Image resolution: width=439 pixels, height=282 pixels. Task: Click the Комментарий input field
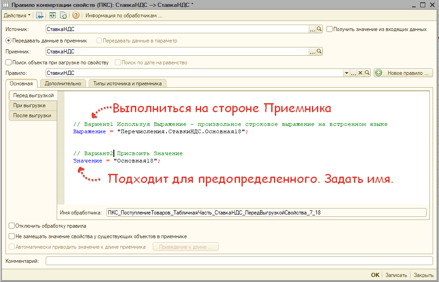coord(239,261)
